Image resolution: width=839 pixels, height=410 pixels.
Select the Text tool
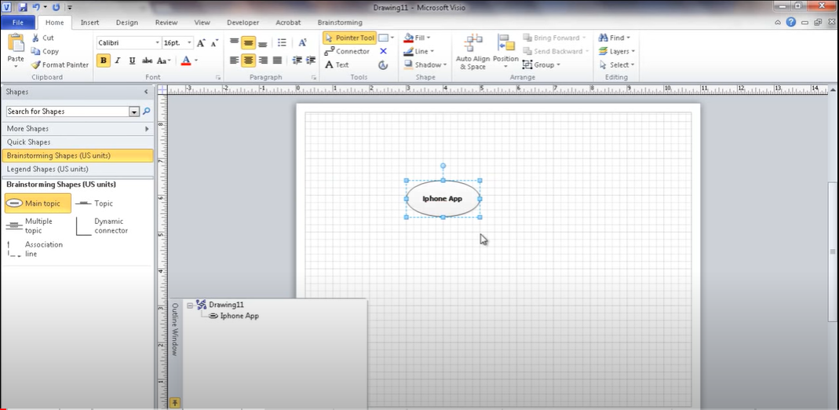click(x=337, y=64)
